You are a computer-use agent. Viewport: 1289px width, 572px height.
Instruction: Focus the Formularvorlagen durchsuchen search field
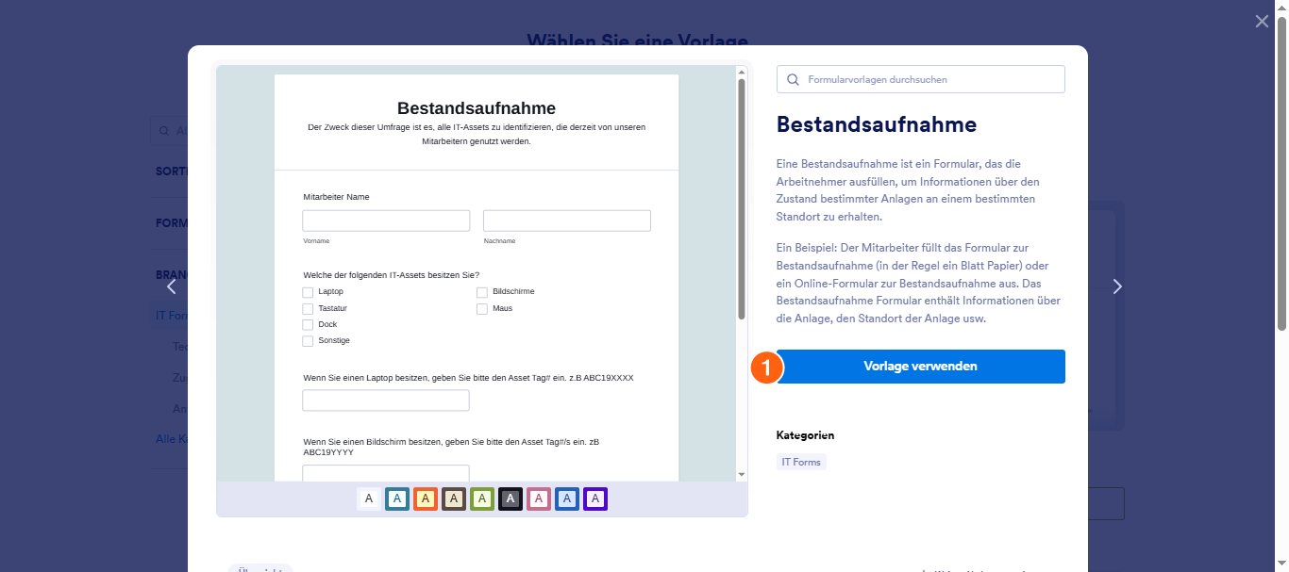(x=921, y=79)
